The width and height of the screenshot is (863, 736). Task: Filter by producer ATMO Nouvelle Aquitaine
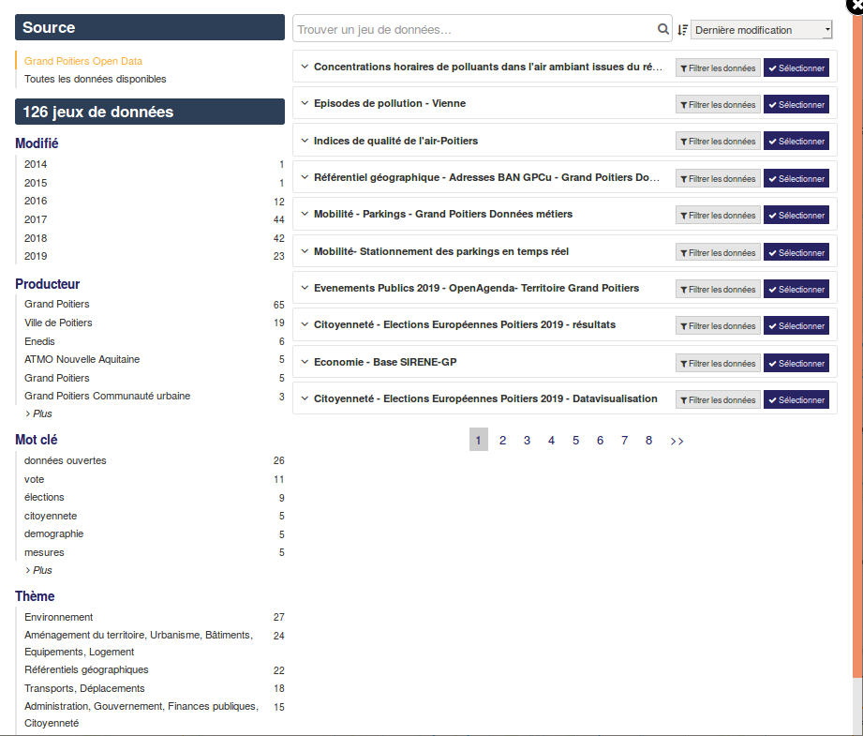point(154,359)
